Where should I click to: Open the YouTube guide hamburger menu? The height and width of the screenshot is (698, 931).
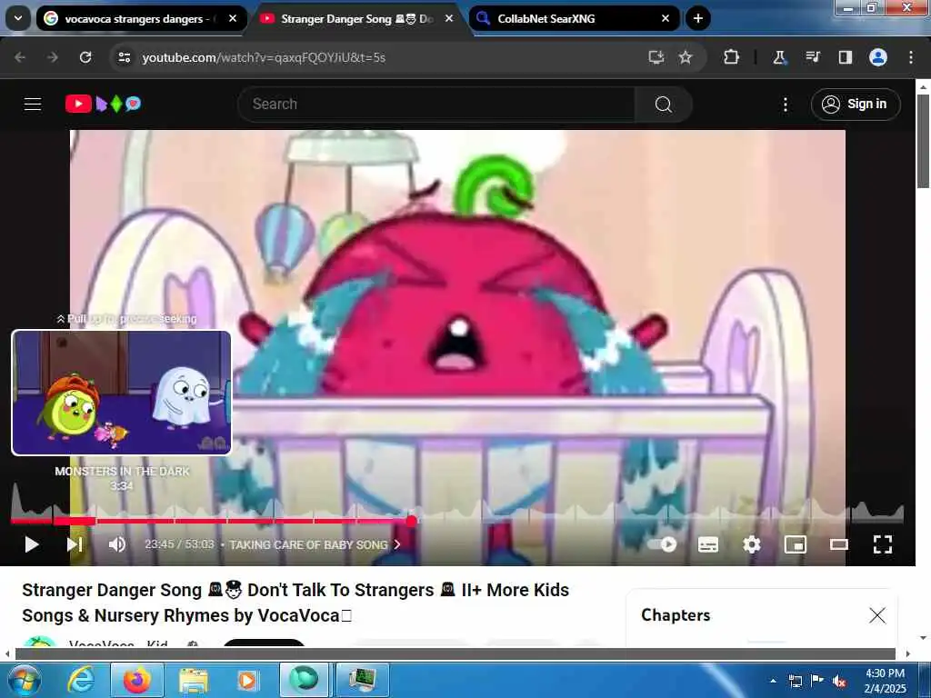pyautogui.click(x=33, y=105)
